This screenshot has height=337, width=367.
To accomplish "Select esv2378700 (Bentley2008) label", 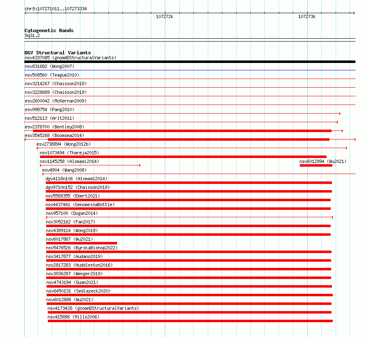I will point(54,127).
